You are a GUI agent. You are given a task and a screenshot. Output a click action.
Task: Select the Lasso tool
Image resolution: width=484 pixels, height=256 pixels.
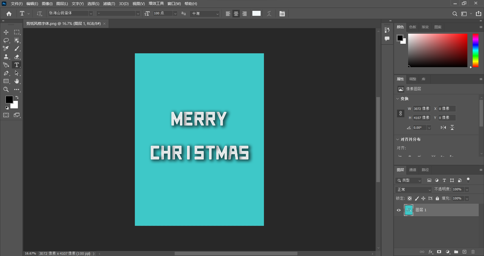(x=6, y=40)
